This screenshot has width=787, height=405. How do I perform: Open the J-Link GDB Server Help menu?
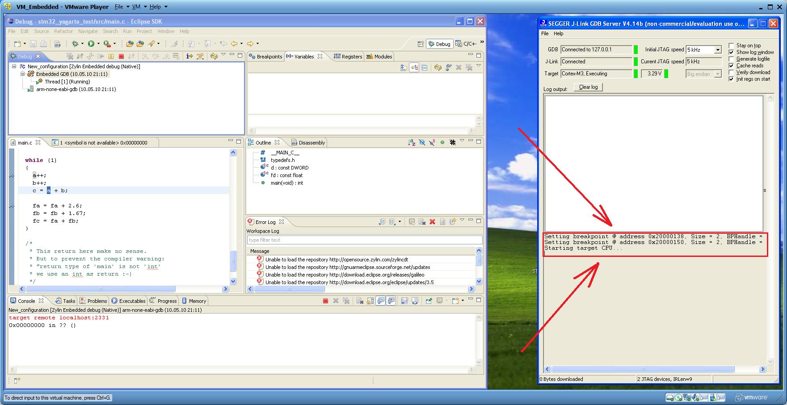tap(559, 33)
